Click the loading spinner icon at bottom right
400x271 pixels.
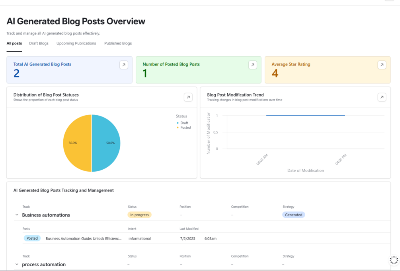click(x=394, y=260)
